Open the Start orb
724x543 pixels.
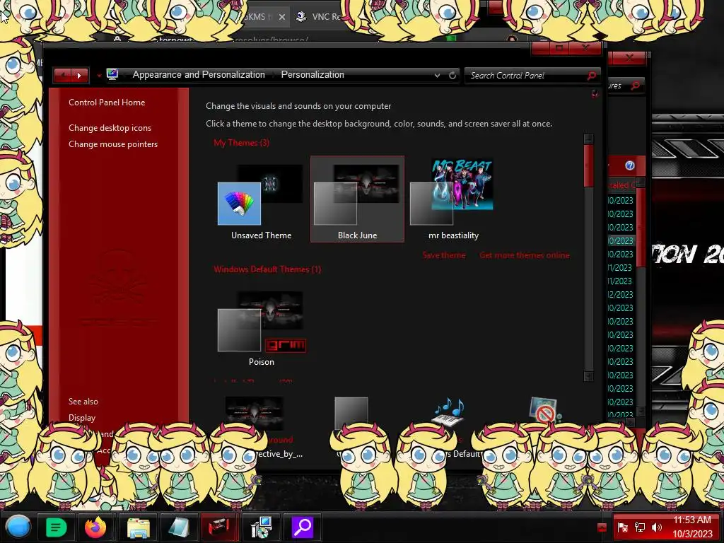(18, 527)
